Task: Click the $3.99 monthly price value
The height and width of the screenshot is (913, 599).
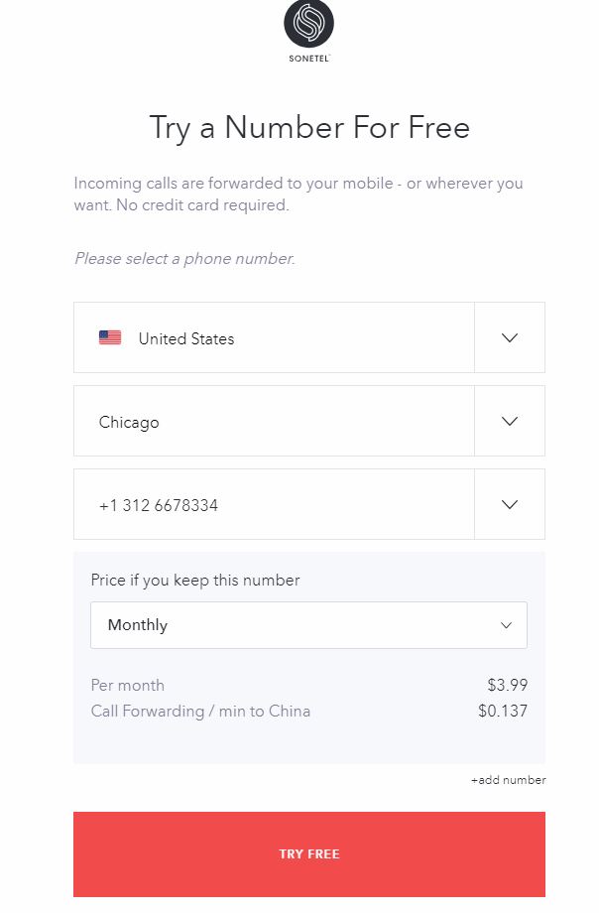Action: point(507,685)
